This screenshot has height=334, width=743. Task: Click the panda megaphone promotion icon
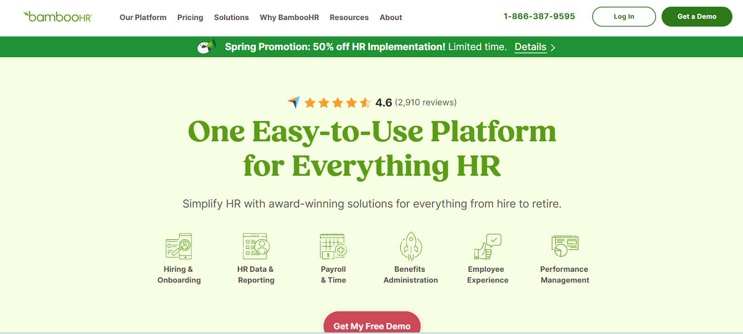click(207, 46)
